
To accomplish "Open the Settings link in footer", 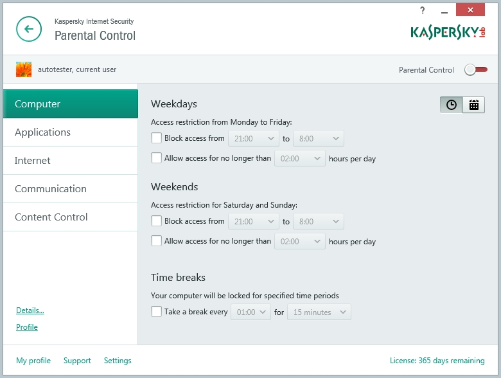I will (118, 361).
